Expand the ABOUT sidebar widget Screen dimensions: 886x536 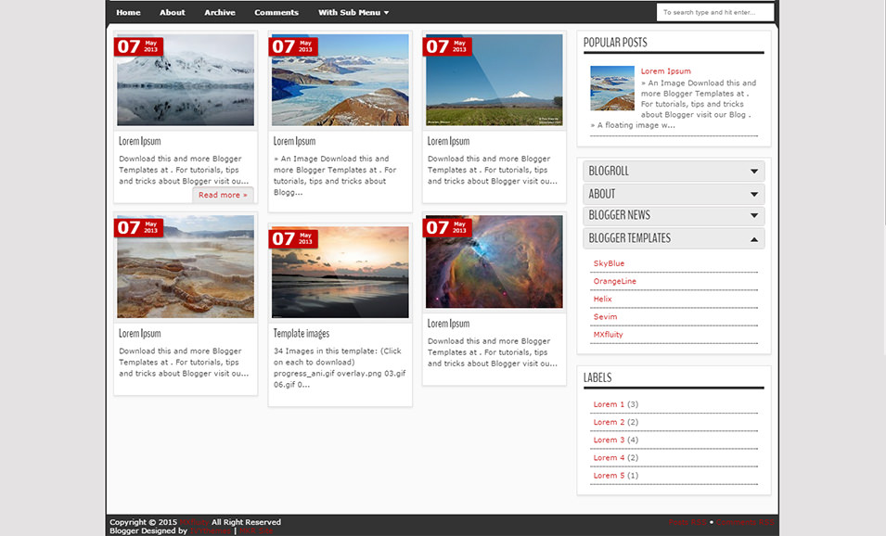[674, 194]
